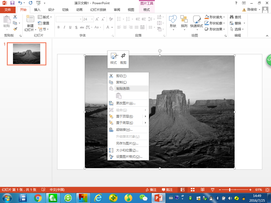Click the Redo icon in title bar
This screenshot has width=271, height=203.
coord(31,3)
